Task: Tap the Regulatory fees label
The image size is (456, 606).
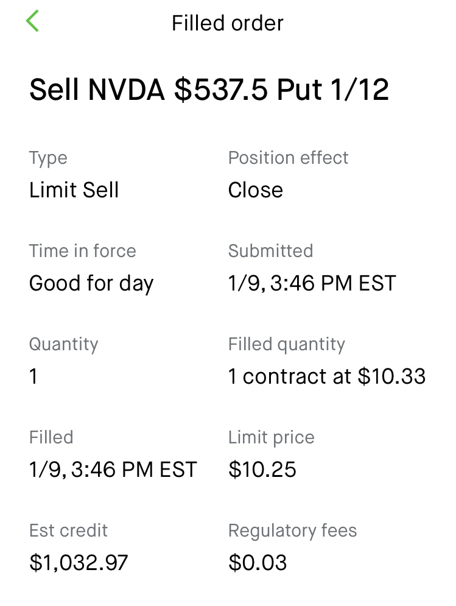Action: pos(293,531)
